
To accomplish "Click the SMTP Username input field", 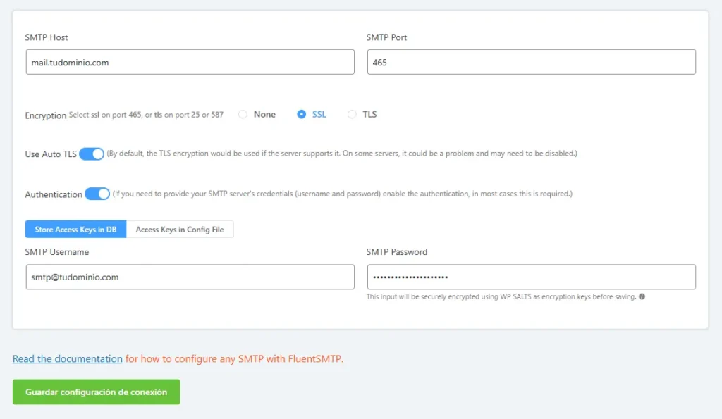I will click(190, 277).
